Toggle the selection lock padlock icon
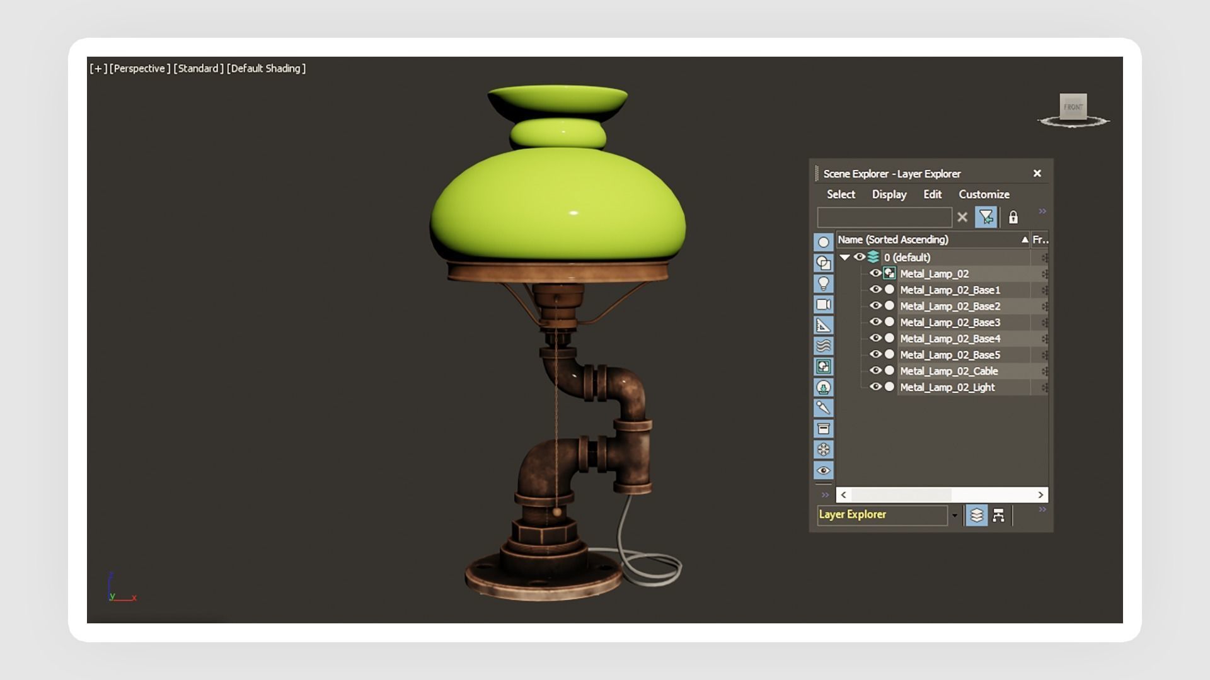 (x=1013, y=218)
